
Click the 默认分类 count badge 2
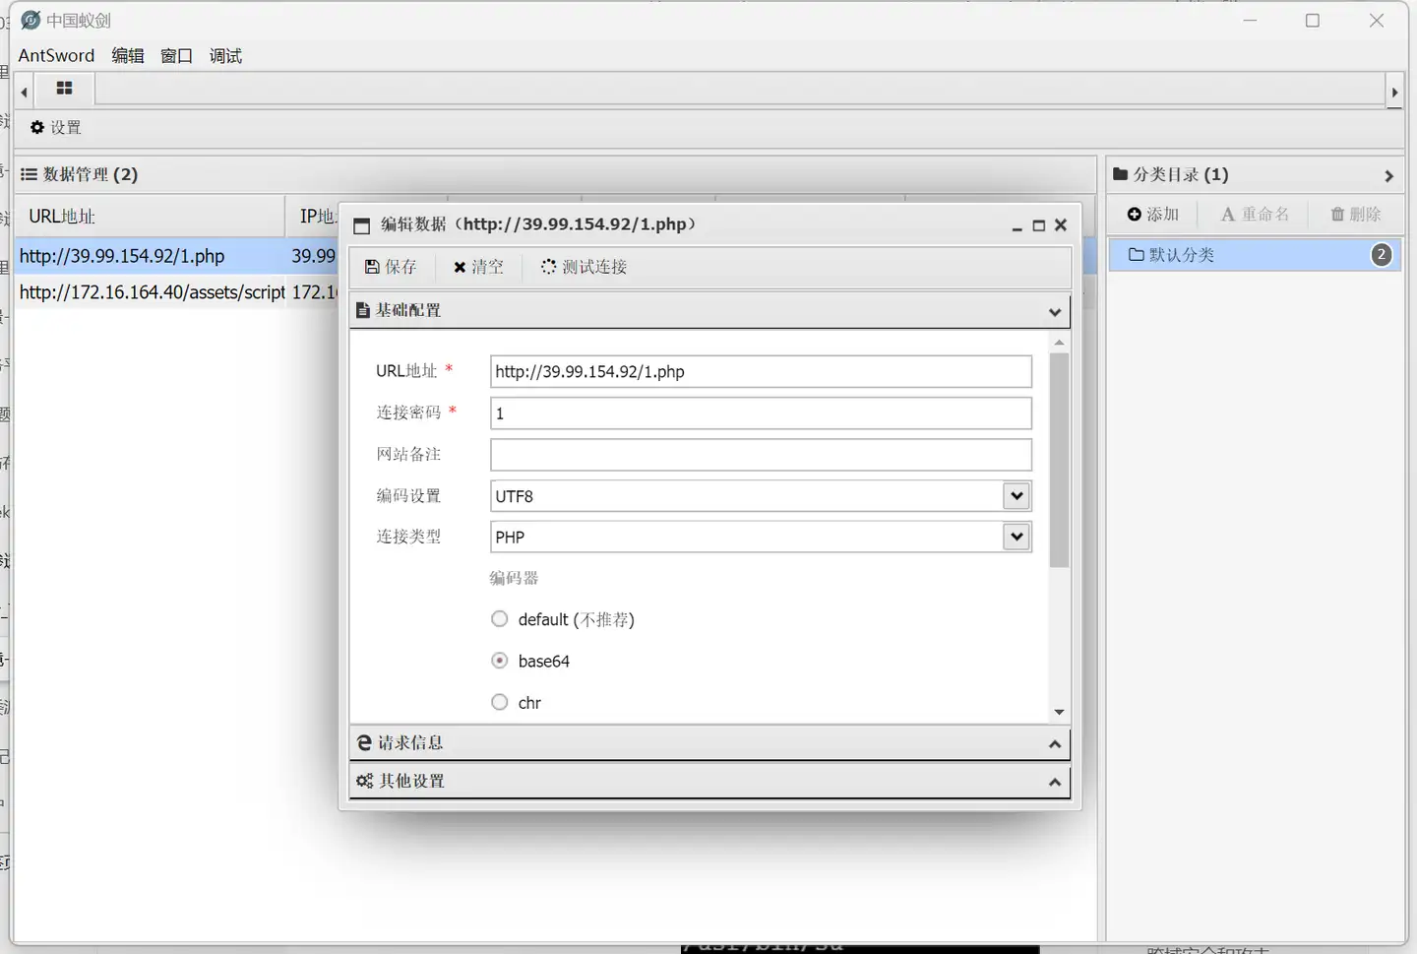pyautogui.click(x=1382, y=255)
